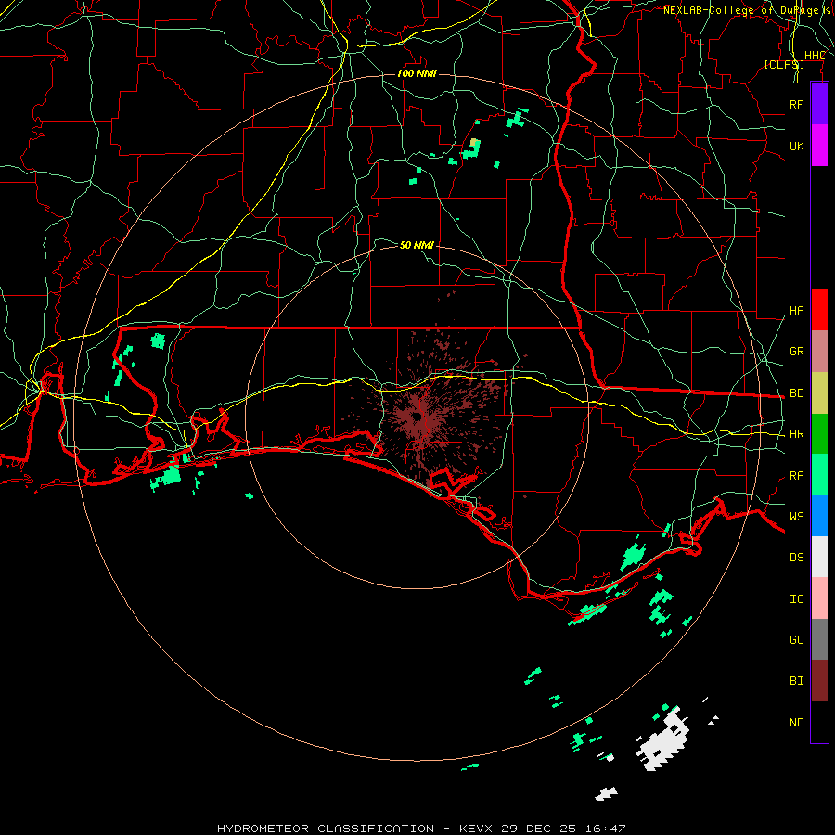This screenshot has height=835, width=835.
Task: Click the GC legend label
Action: click(x=796, y=639)
